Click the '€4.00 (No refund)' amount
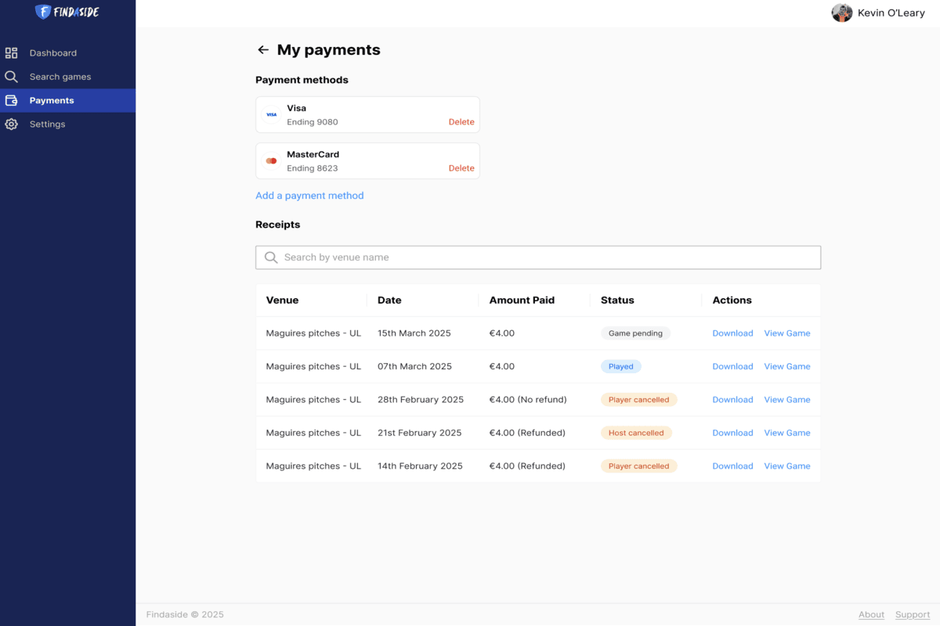This screenshot has width=940, height=626. coord(528,400)
